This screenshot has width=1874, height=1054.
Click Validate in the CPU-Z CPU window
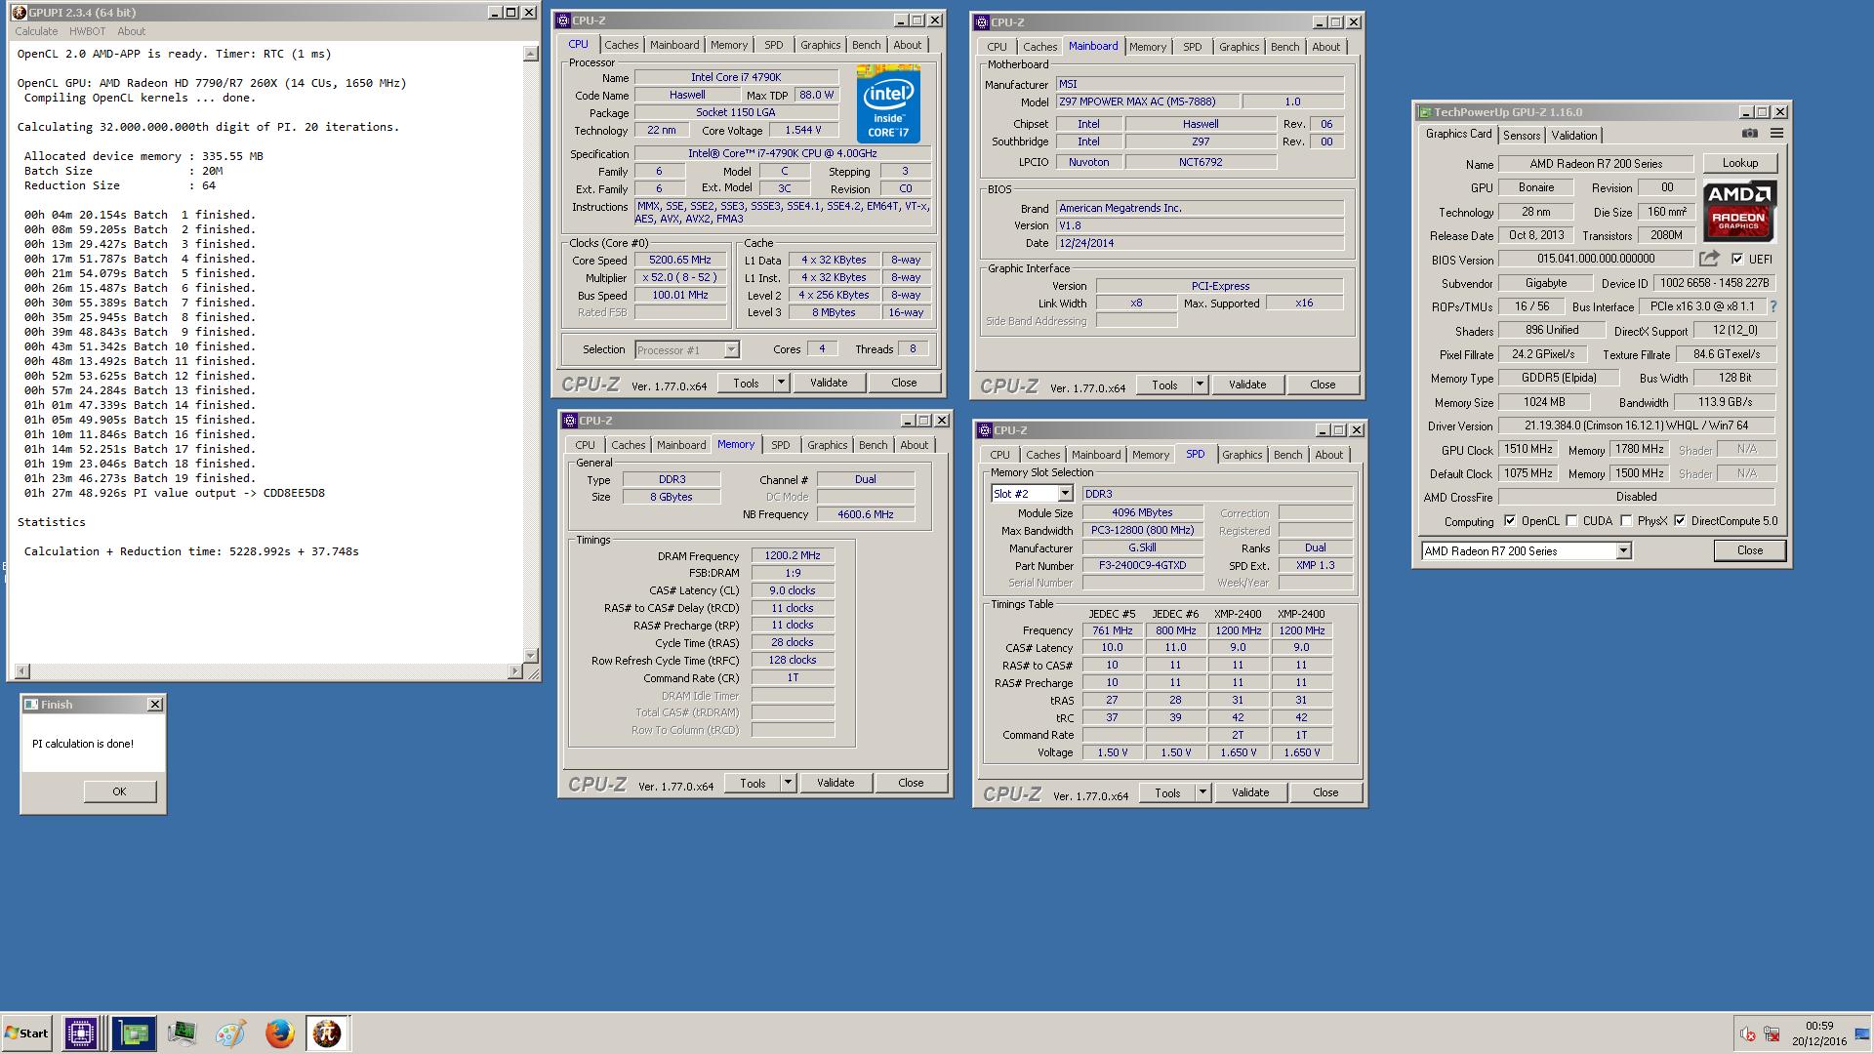(x=829, y=383)
